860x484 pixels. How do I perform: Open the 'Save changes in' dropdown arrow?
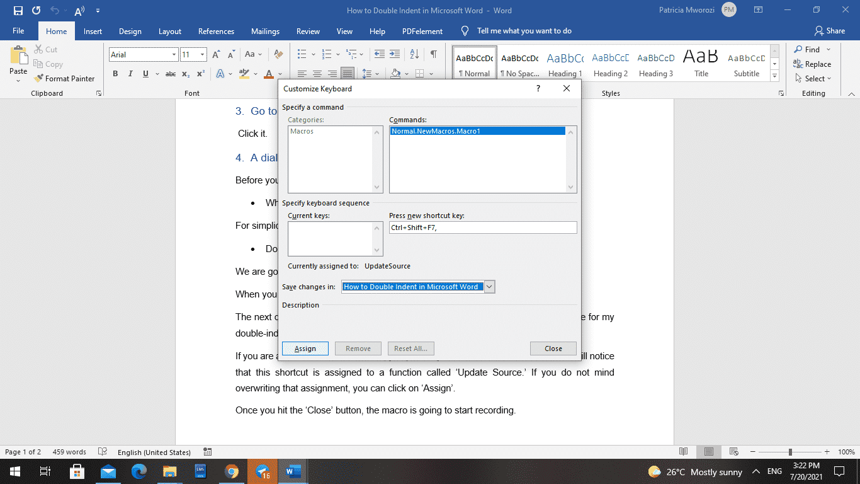[x=490, y=287]
